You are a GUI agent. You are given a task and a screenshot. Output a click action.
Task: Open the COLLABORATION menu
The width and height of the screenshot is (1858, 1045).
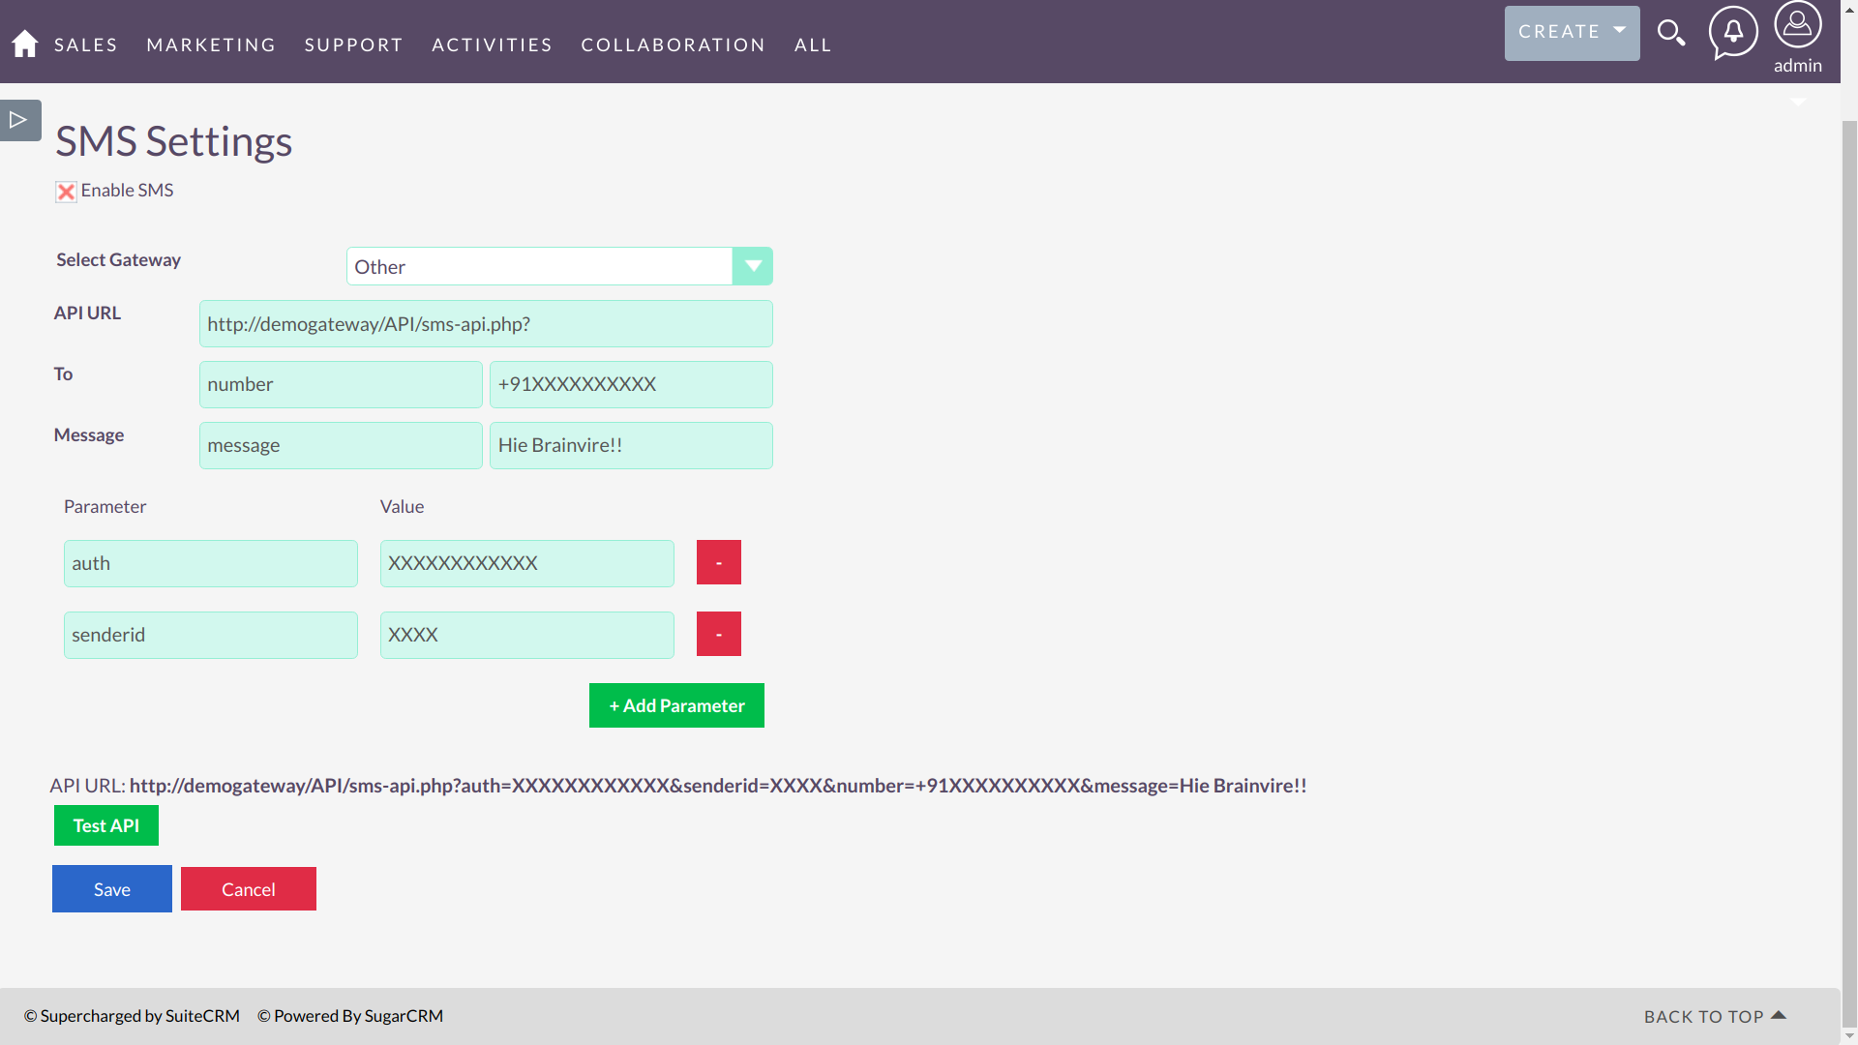coord(673,45)
